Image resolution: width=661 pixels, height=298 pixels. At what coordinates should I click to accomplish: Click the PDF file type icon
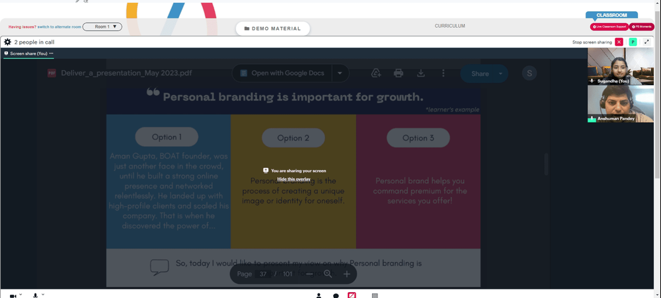(52, 73)
